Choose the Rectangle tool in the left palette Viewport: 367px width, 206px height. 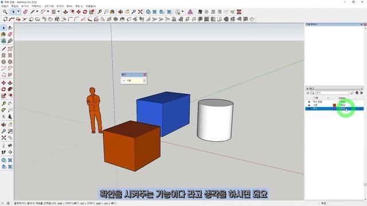click(x=3, y=56)
